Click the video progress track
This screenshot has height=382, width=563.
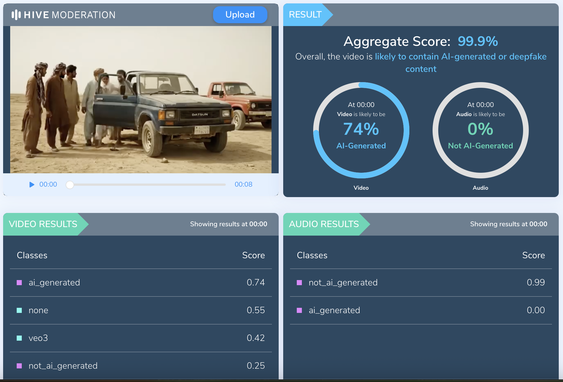[x=146, y=185]
